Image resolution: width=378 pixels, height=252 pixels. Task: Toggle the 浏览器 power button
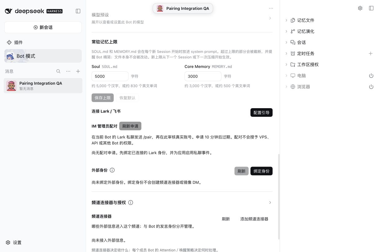[371, 87]
